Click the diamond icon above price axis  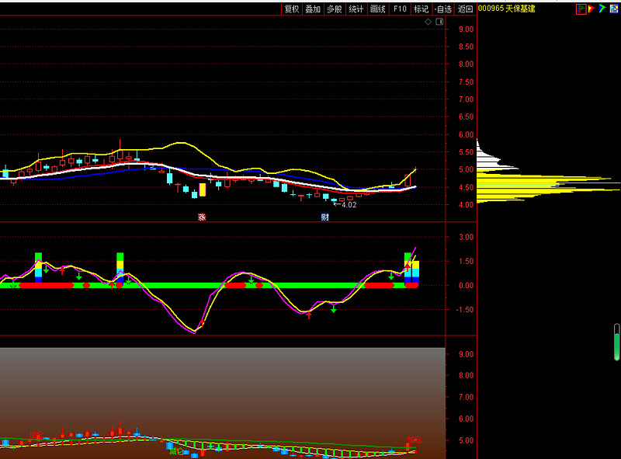[428, 22]
